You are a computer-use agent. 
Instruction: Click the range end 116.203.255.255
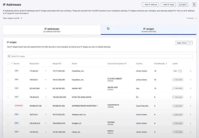(59, 97)
